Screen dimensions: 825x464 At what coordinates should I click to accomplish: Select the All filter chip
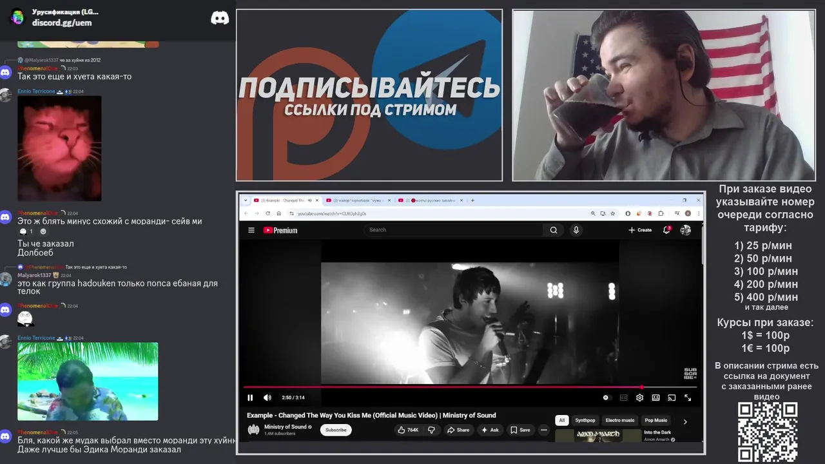562,420
